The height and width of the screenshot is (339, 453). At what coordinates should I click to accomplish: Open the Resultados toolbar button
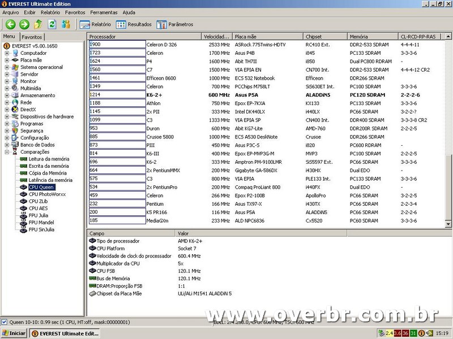[x=134, y=24]
